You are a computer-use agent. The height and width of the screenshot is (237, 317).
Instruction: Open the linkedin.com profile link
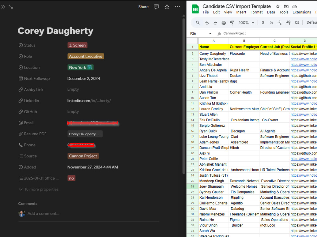[89, 101]
